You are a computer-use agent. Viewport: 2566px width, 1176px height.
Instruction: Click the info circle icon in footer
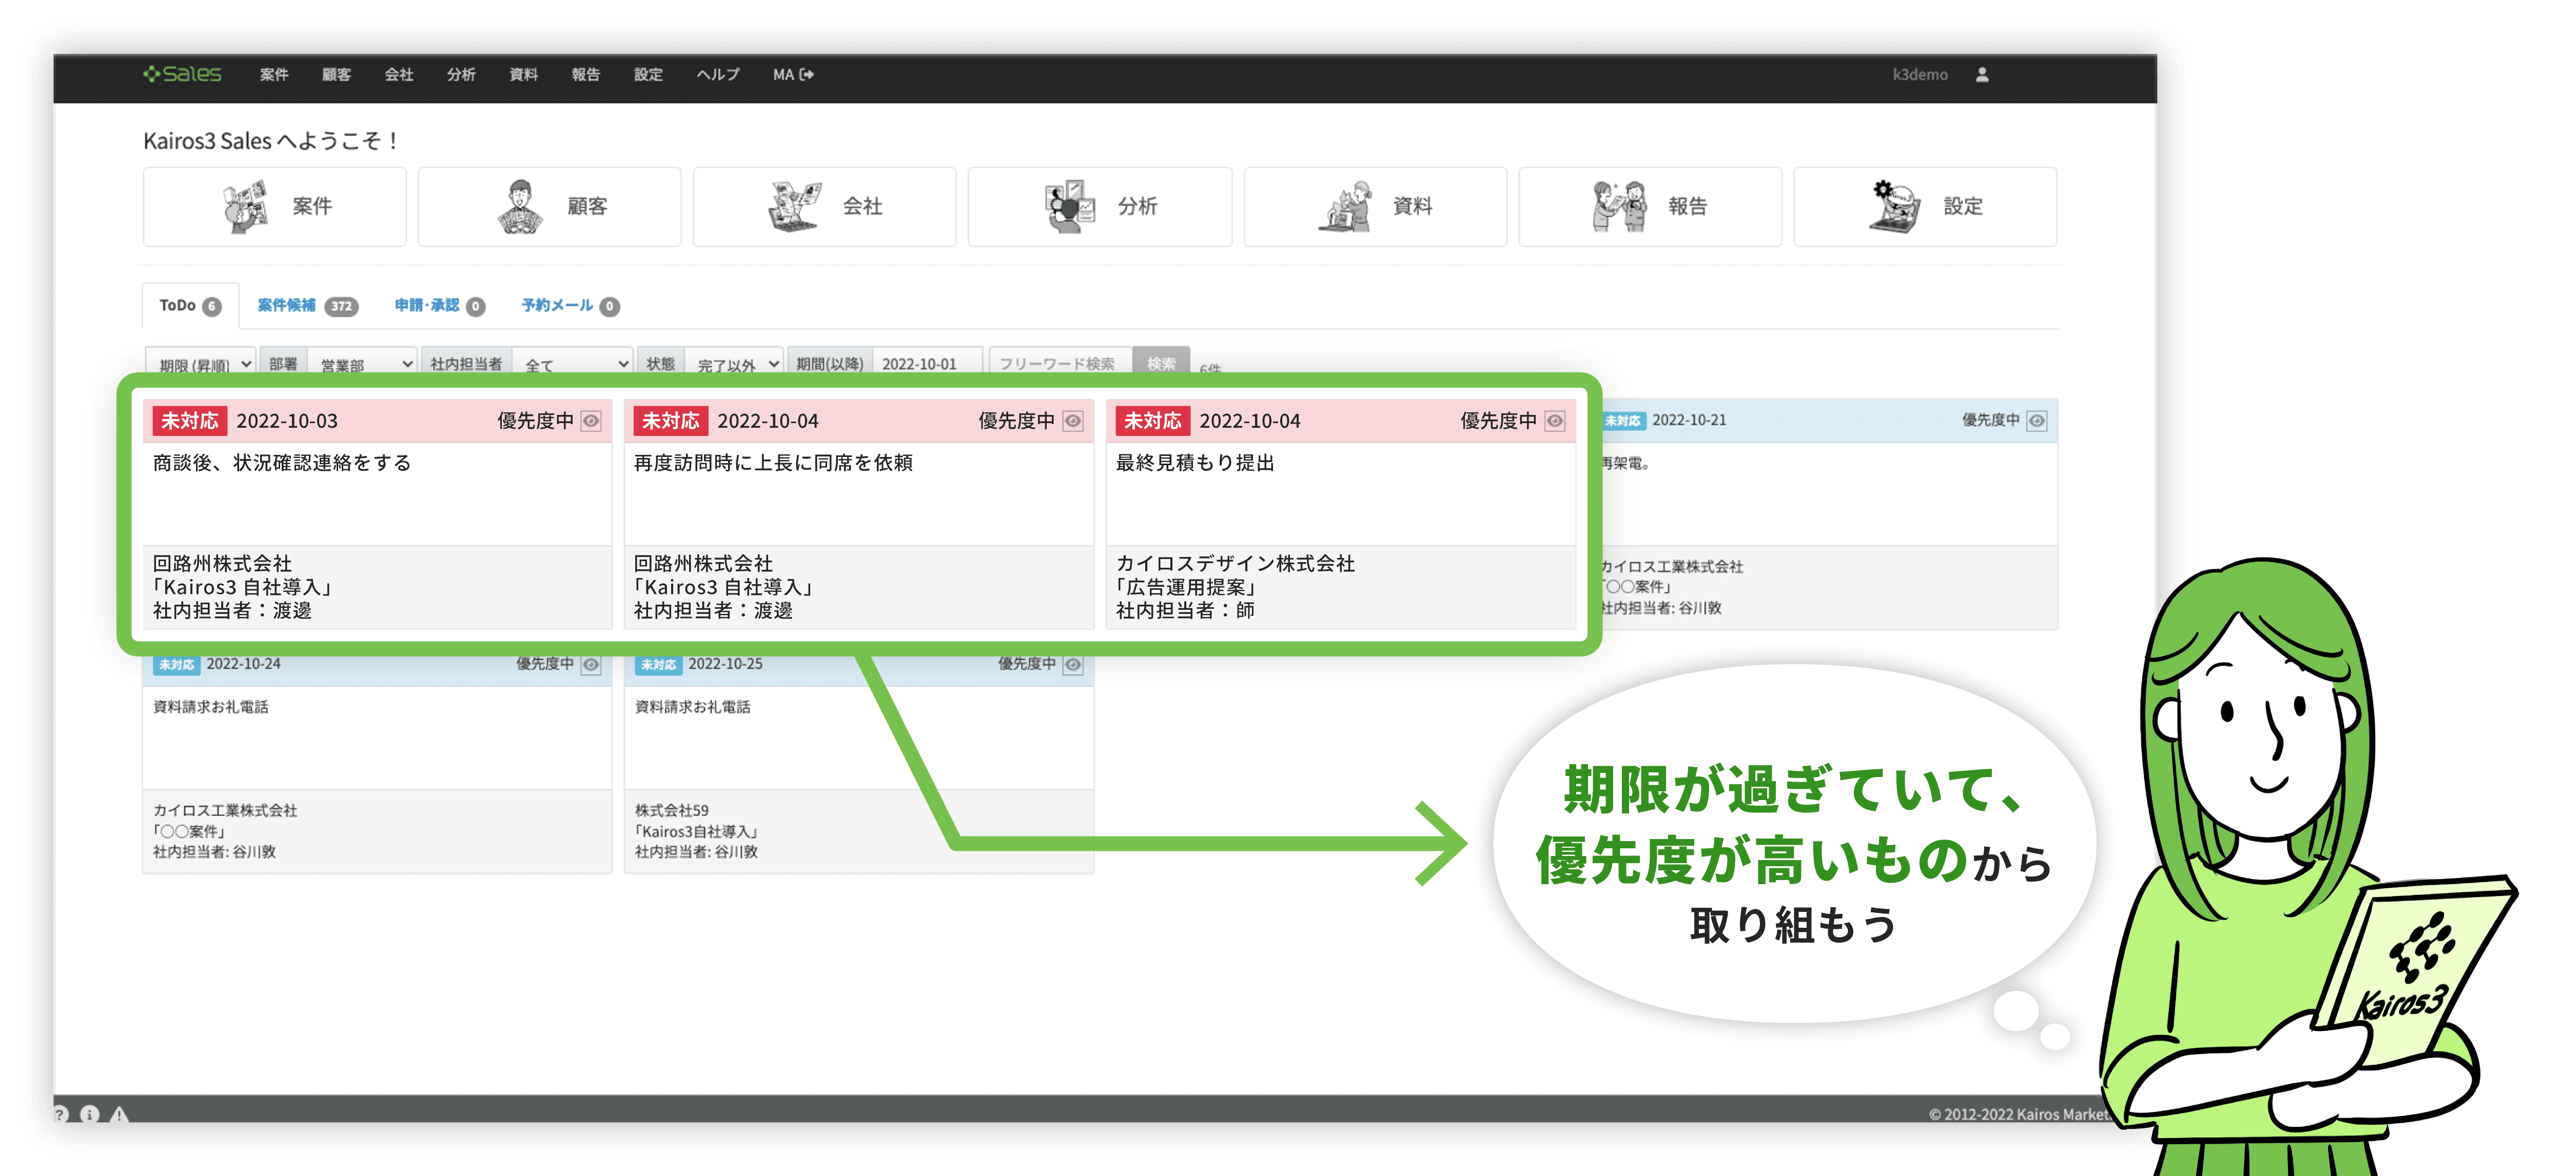(90, 1113)
